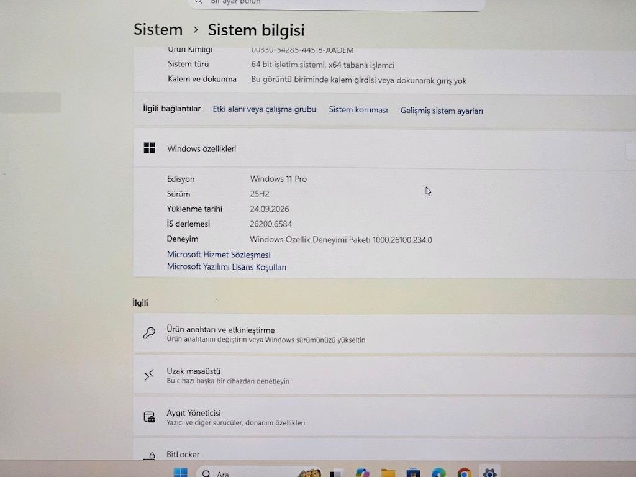The height and width of the screenshot is (477, 636).
Task: Open the Start menu from taskbar
Action: 181,473
